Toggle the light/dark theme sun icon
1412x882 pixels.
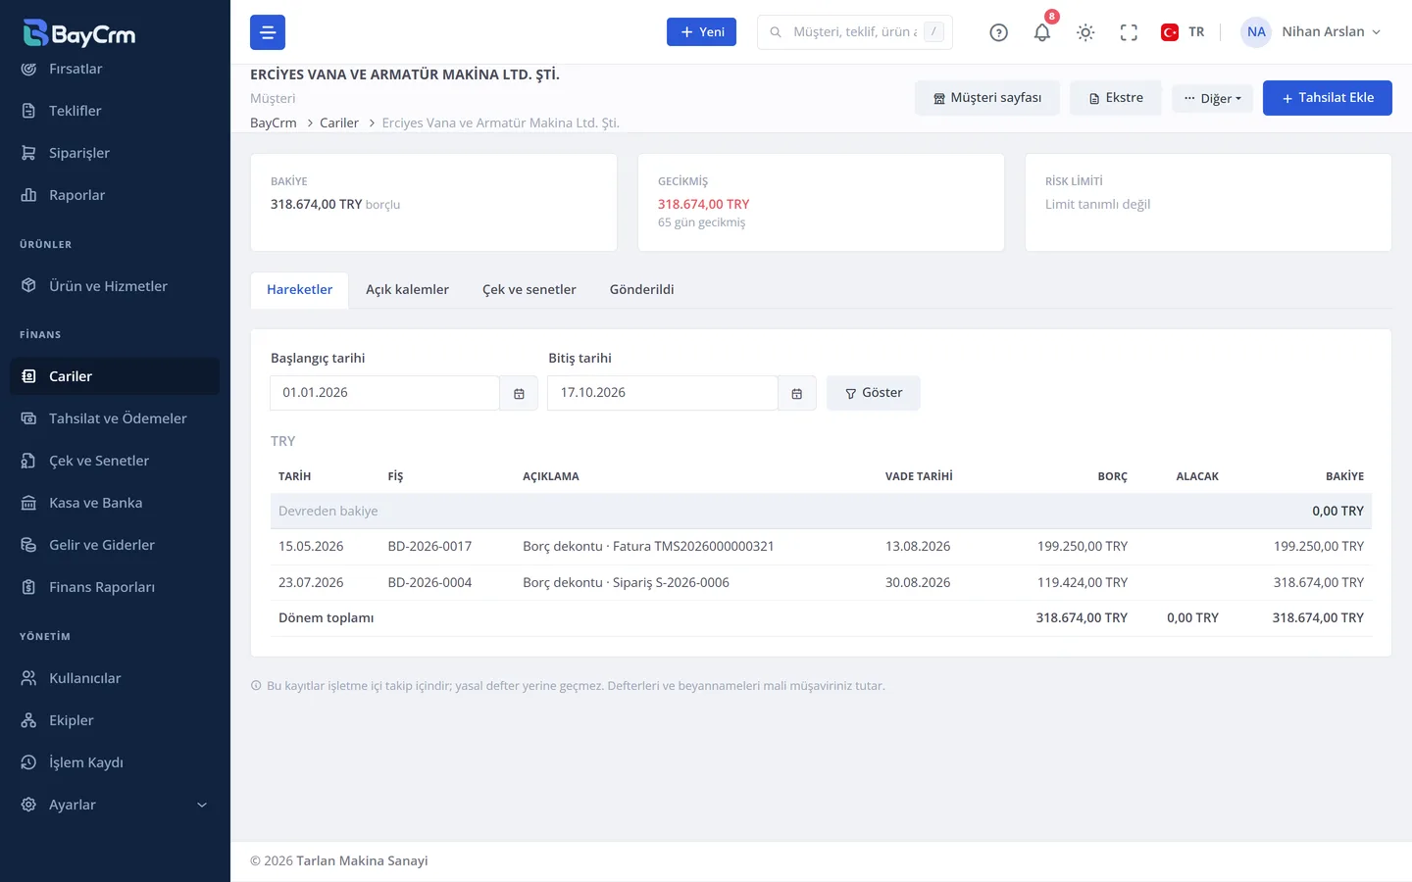coord(1085,32)
